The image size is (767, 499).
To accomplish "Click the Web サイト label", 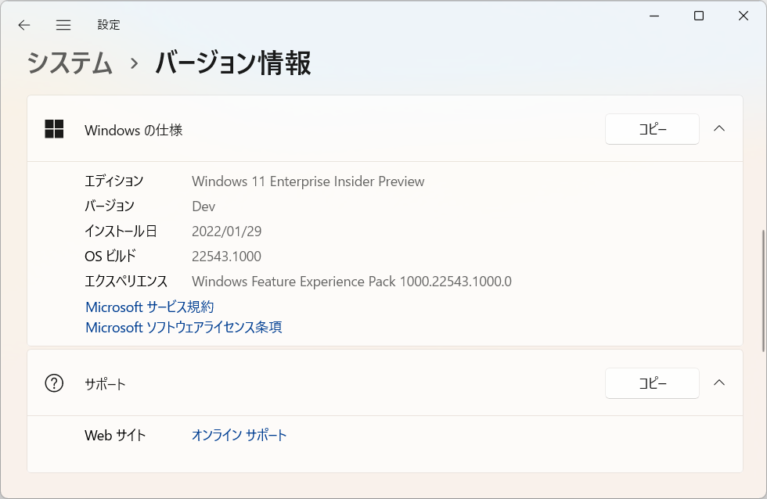I will (115, 435).
